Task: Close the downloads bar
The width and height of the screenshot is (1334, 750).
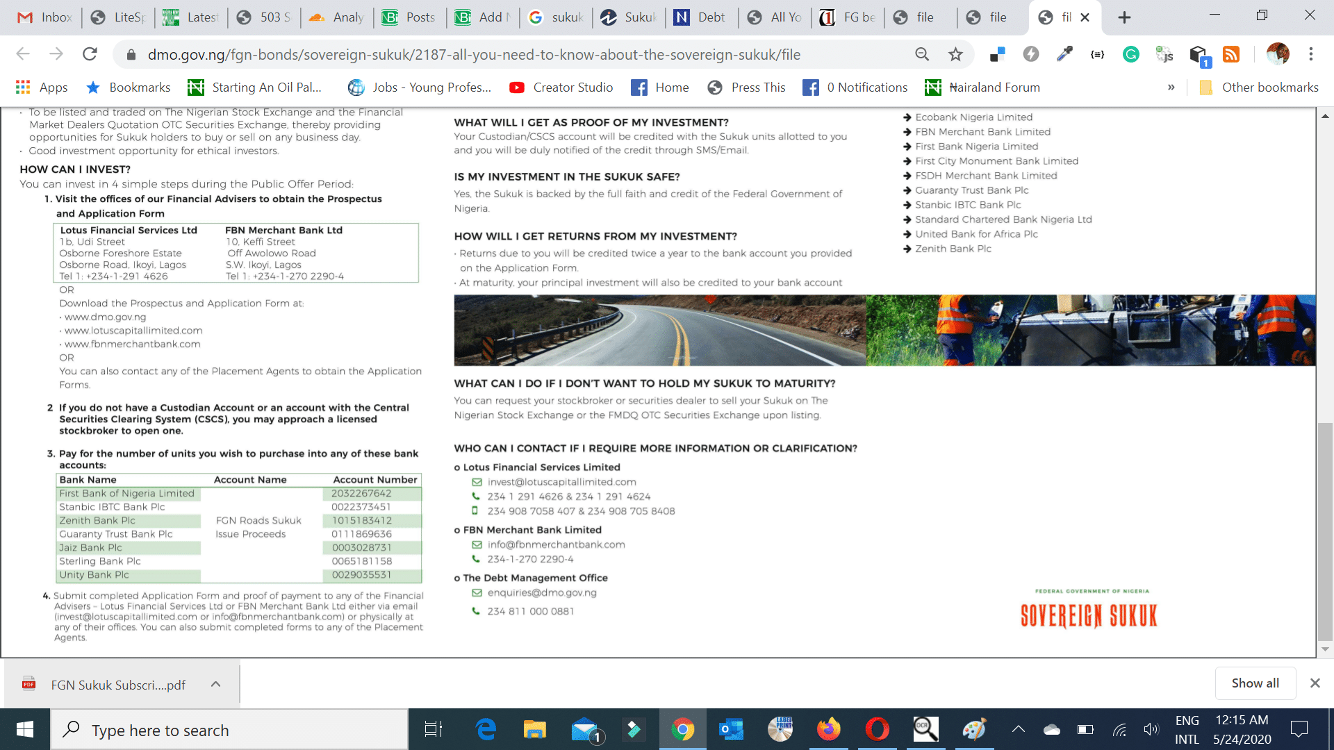Action: [x=1315, y=683]
